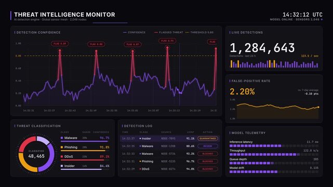333x187 pixels.
Task: Click BLOCKED badge for Malware at 14:32:33
Action: point(208,154)
